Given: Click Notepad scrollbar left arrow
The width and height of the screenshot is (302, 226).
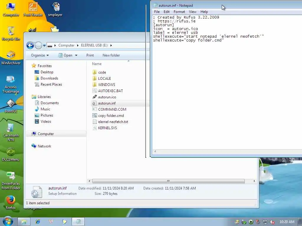Looking at the screenshot, I should point(155,151).
